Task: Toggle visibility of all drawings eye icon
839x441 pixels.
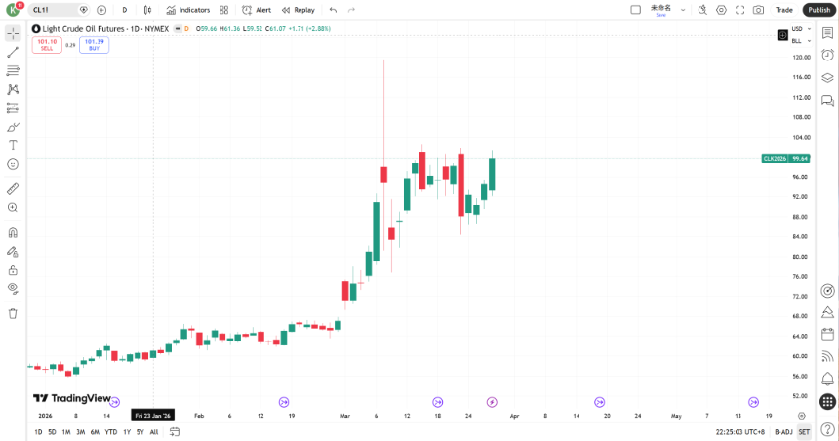Action: pyautogui.click(x=13, y=289)
